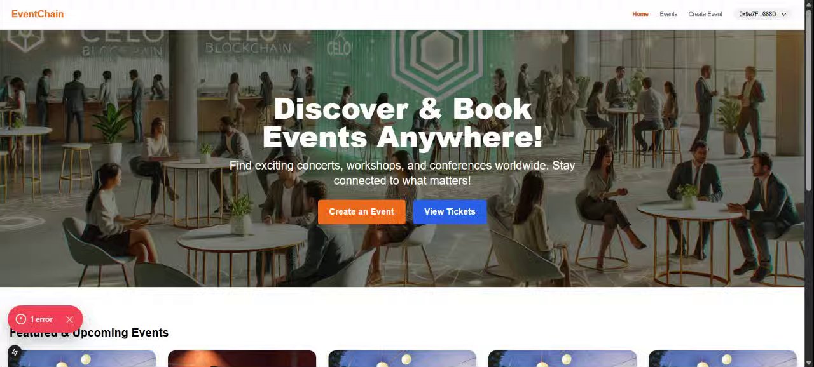This screenshot has width=814, height=367.
Task: Click the Featured & Upcoming Events heading
Action: [89, 333]
